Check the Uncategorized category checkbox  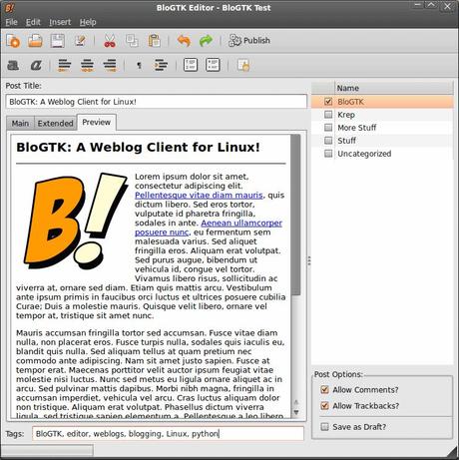(x=328, y=154)
